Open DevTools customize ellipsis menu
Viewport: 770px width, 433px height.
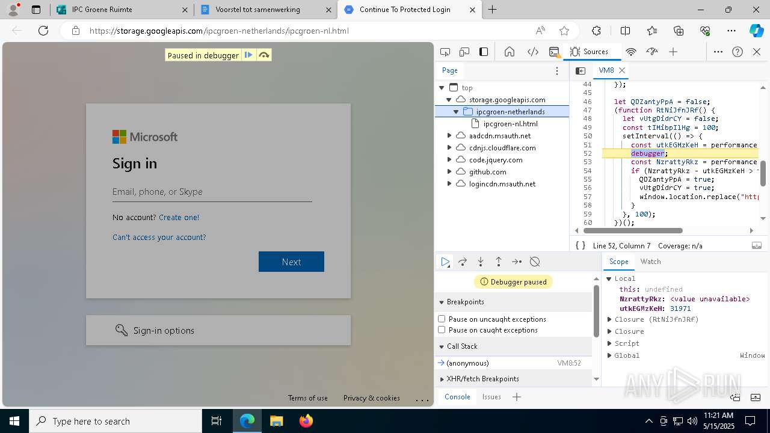tap(718, 52)
